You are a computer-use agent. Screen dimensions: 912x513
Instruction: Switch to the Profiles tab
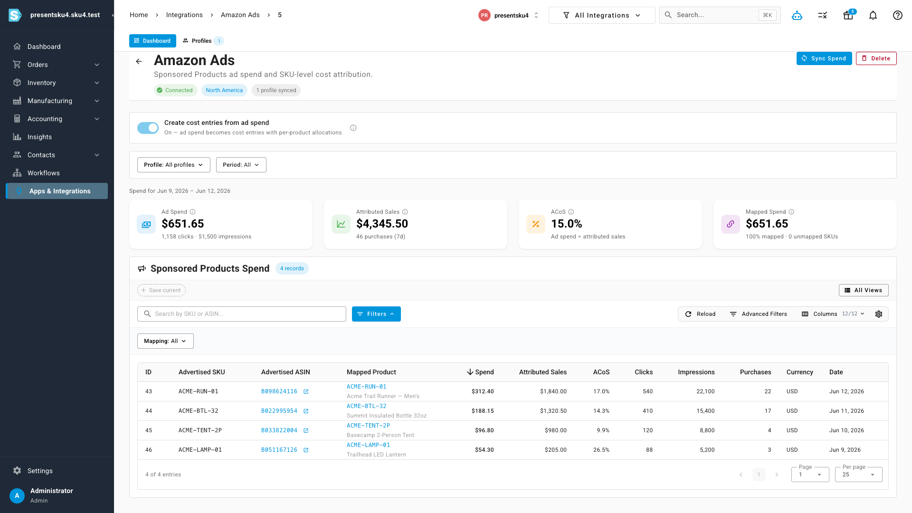pyautogui.click(x=203, y=41)
